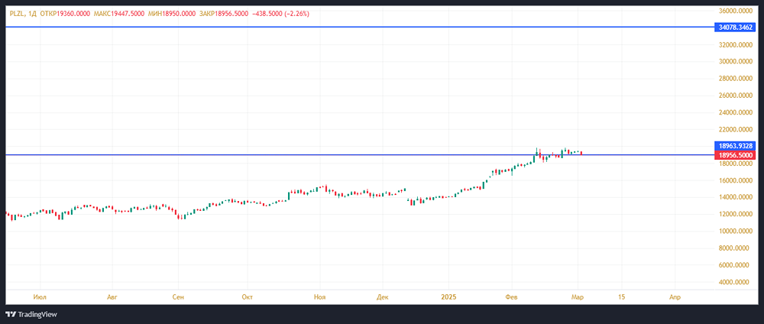The image size is (764, 324).
Task: Click the ЗАКР18956.5000 close value
Action: pos(223,14)
